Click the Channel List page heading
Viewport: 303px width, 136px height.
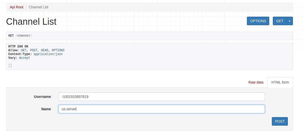[31, 22]
